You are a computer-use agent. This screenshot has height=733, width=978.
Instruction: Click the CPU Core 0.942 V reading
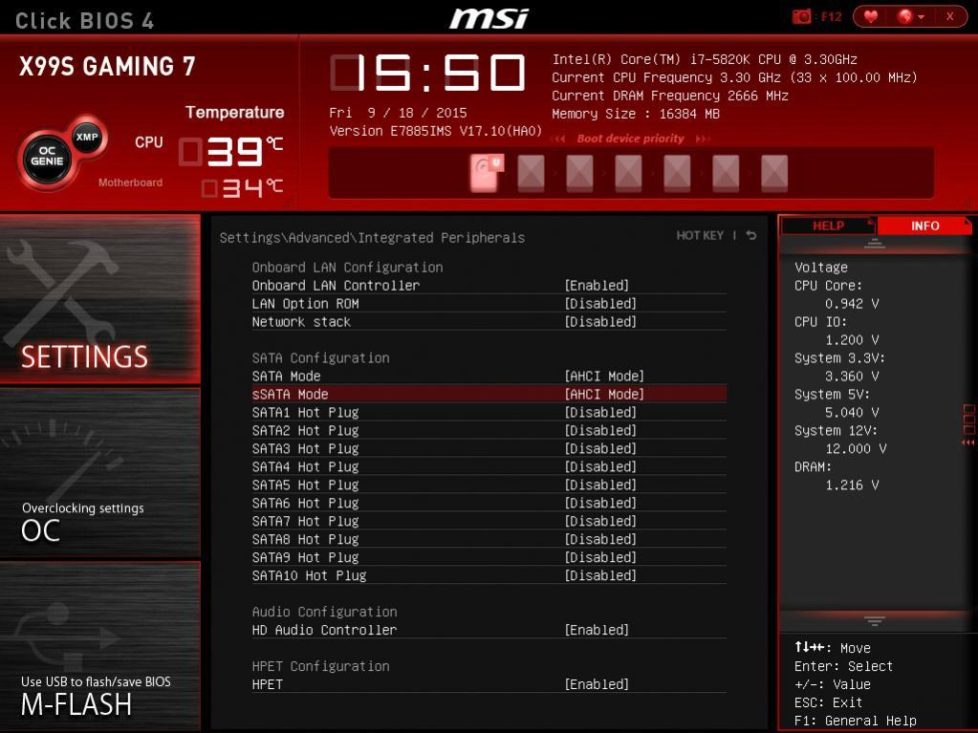click(x=852, y=304)
